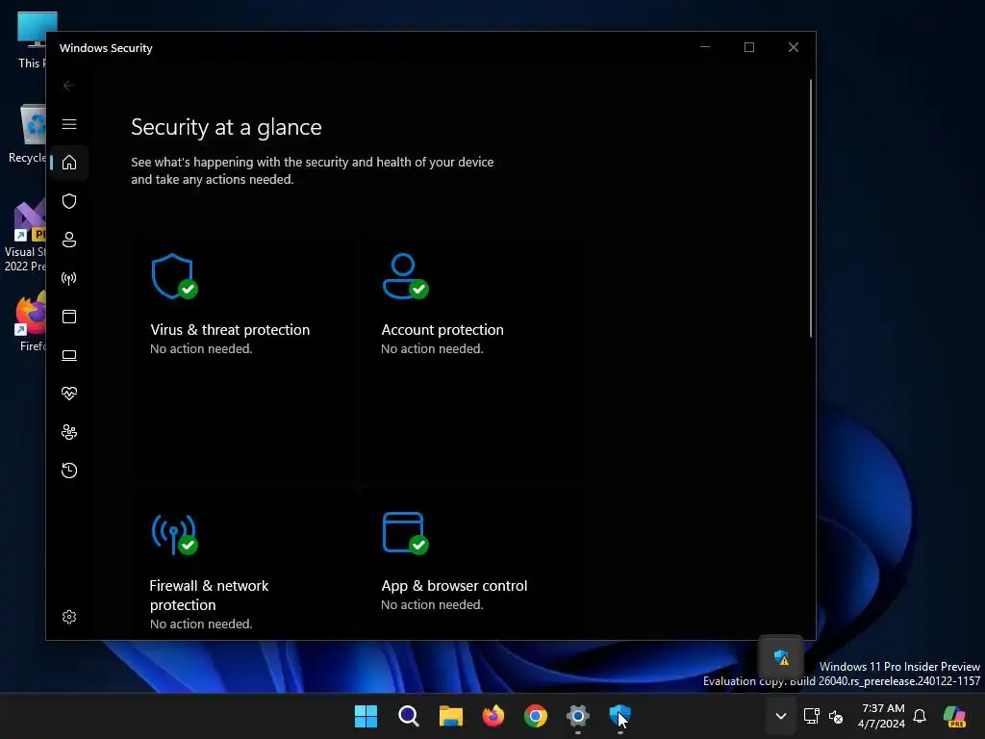Open Protection history clock icon

(x=69, y=471)
